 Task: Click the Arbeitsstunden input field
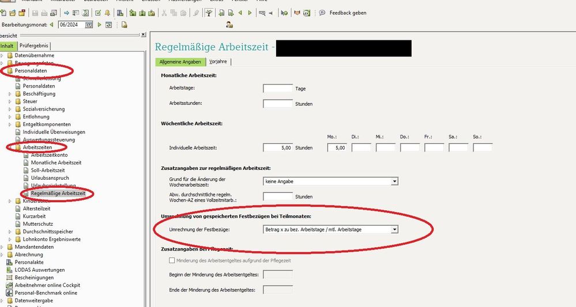(278, 104)
